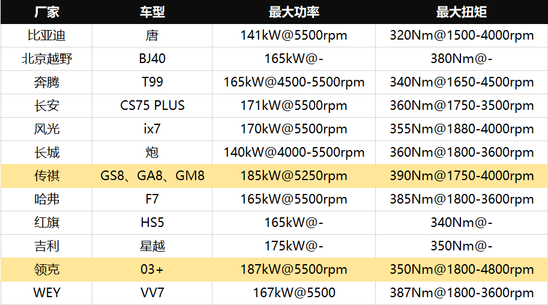Click the 吉利 星越 model cell

click(152, 246)
